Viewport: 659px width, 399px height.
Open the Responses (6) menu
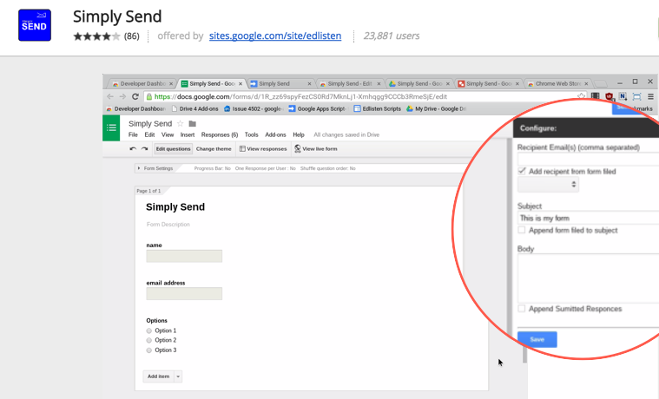pos(220,134)
